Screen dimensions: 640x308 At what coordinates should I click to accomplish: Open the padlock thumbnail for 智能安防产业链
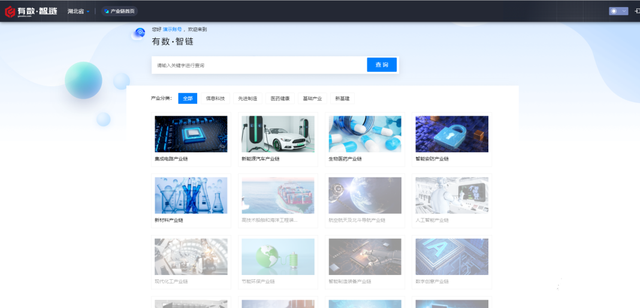click(x=452, y=134)
